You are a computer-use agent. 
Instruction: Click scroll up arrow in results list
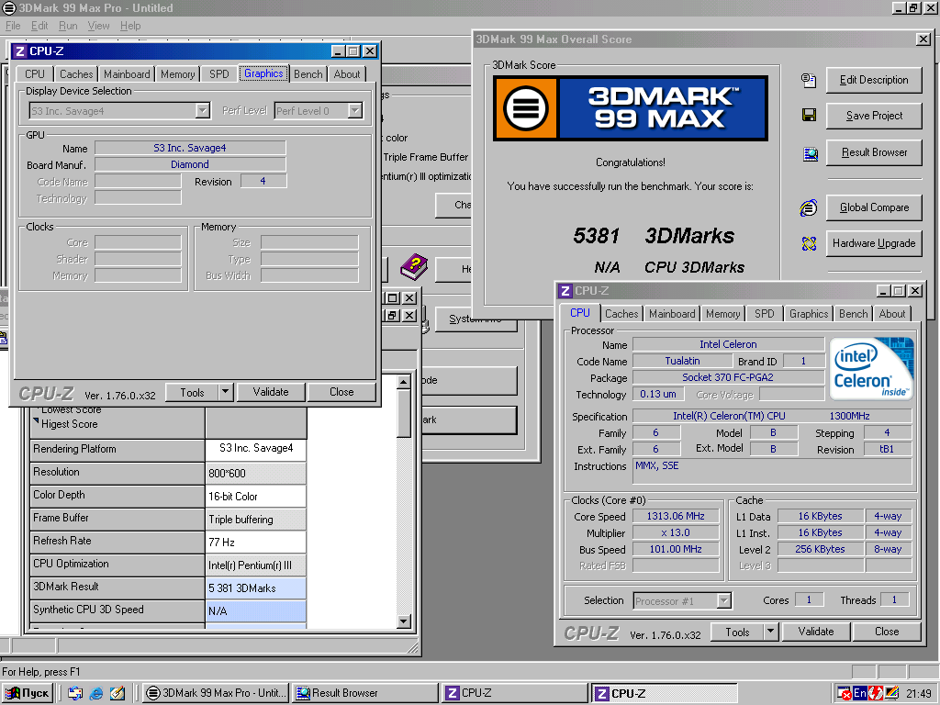coord(404,381)
